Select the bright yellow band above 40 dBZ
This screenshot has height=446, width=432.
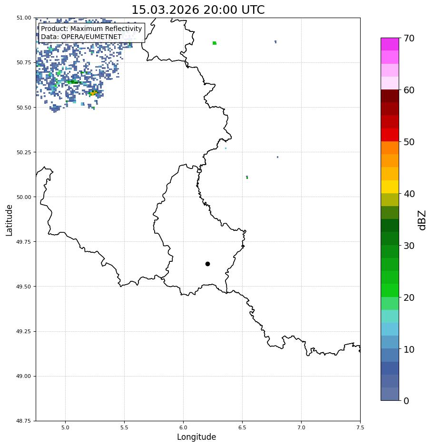pos(390,187)
